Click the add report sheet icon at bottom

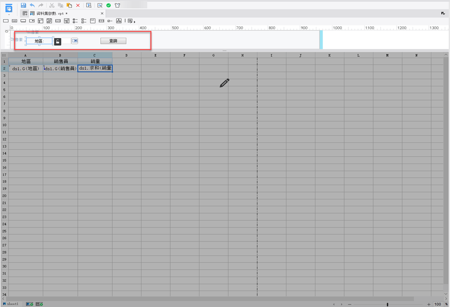click(29, 304)
